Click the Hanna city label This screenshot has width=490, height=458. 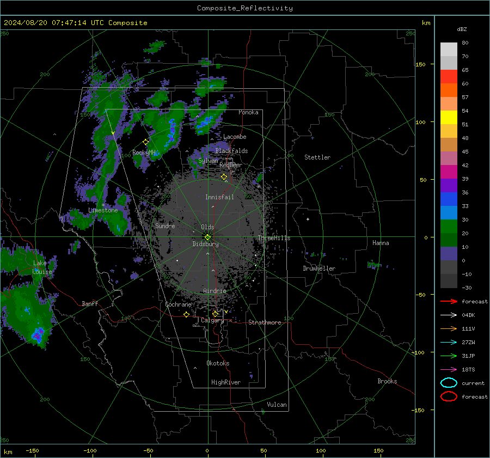381,243
